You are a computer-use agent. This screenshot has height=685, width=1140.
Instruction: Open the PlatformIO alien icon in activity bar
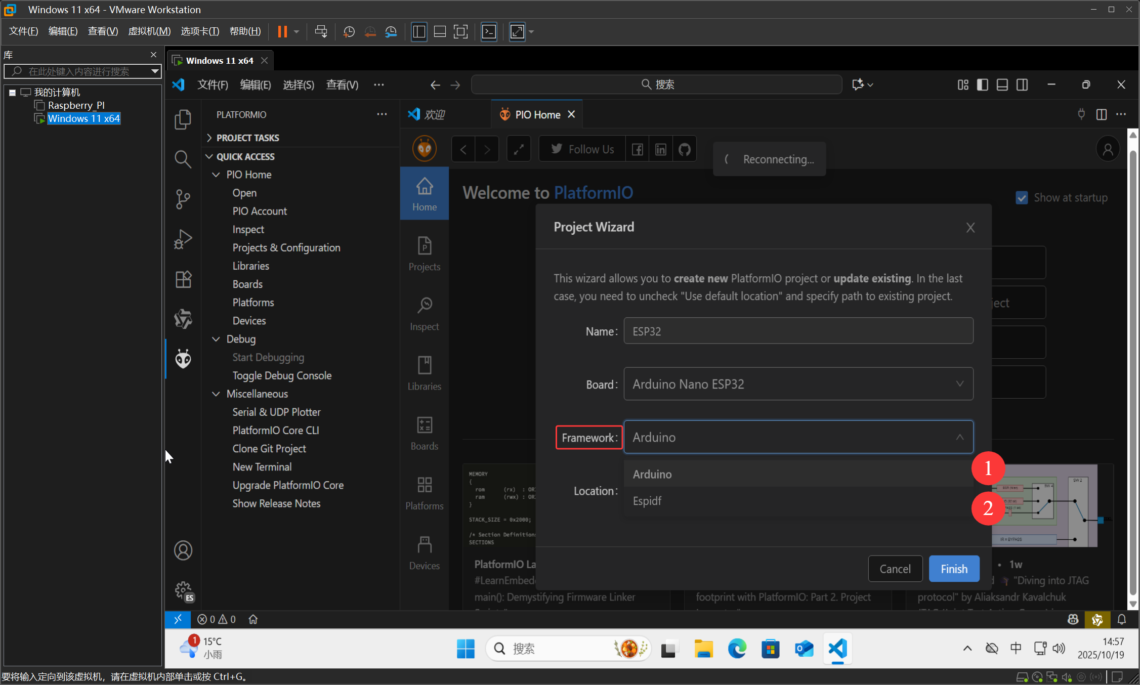pos(183,359)
